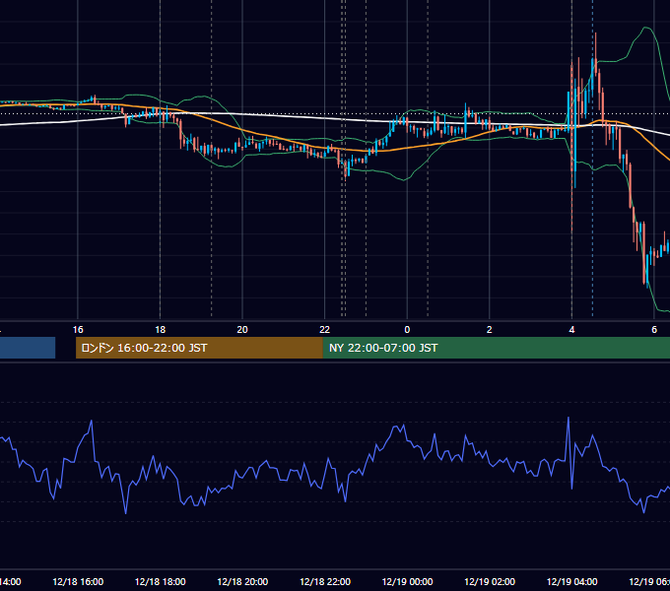Click the 20 hour axis label

tap(242, 330)
